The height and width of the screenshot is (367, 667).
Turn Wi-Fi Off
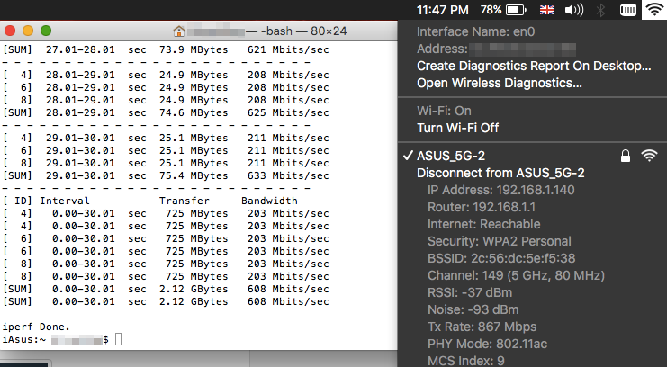coord(457,128)
